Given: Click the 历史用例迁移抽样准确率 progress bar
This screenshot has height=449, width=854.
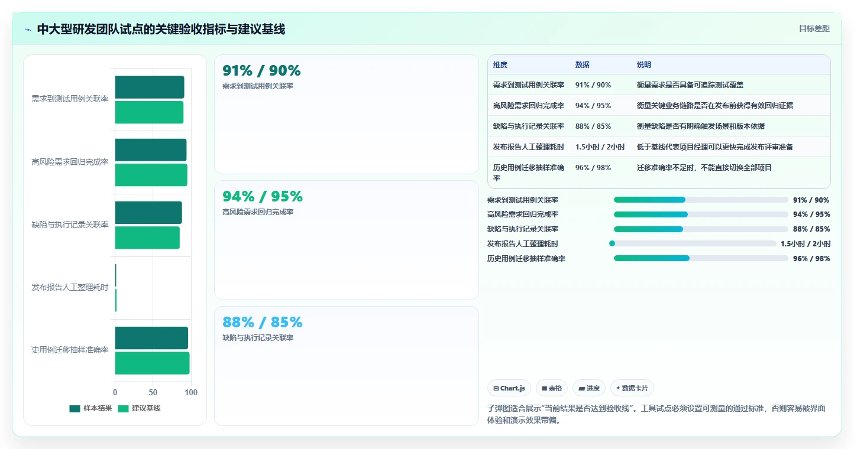Looking at the screenshot, I should pyautogui.click(x=701, y=258).
